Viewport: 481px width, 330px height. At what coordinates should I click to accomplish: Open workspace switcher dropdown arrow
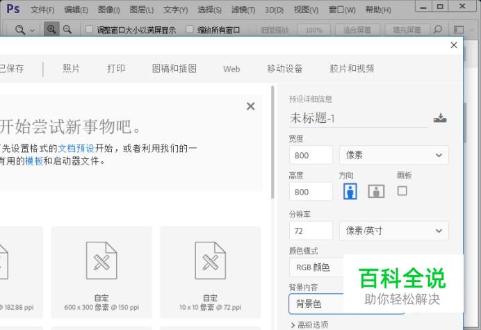point(471,30)
